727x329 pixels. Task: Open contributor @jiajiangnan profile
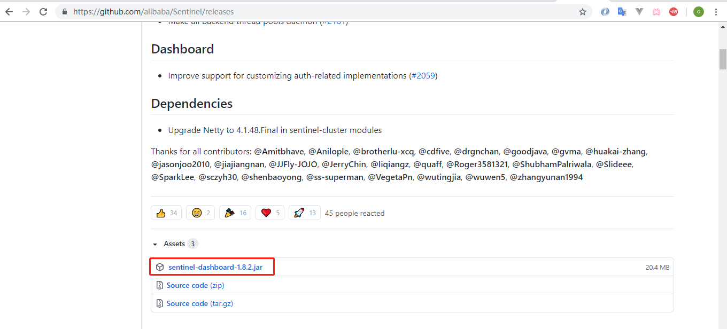[239, 164]
